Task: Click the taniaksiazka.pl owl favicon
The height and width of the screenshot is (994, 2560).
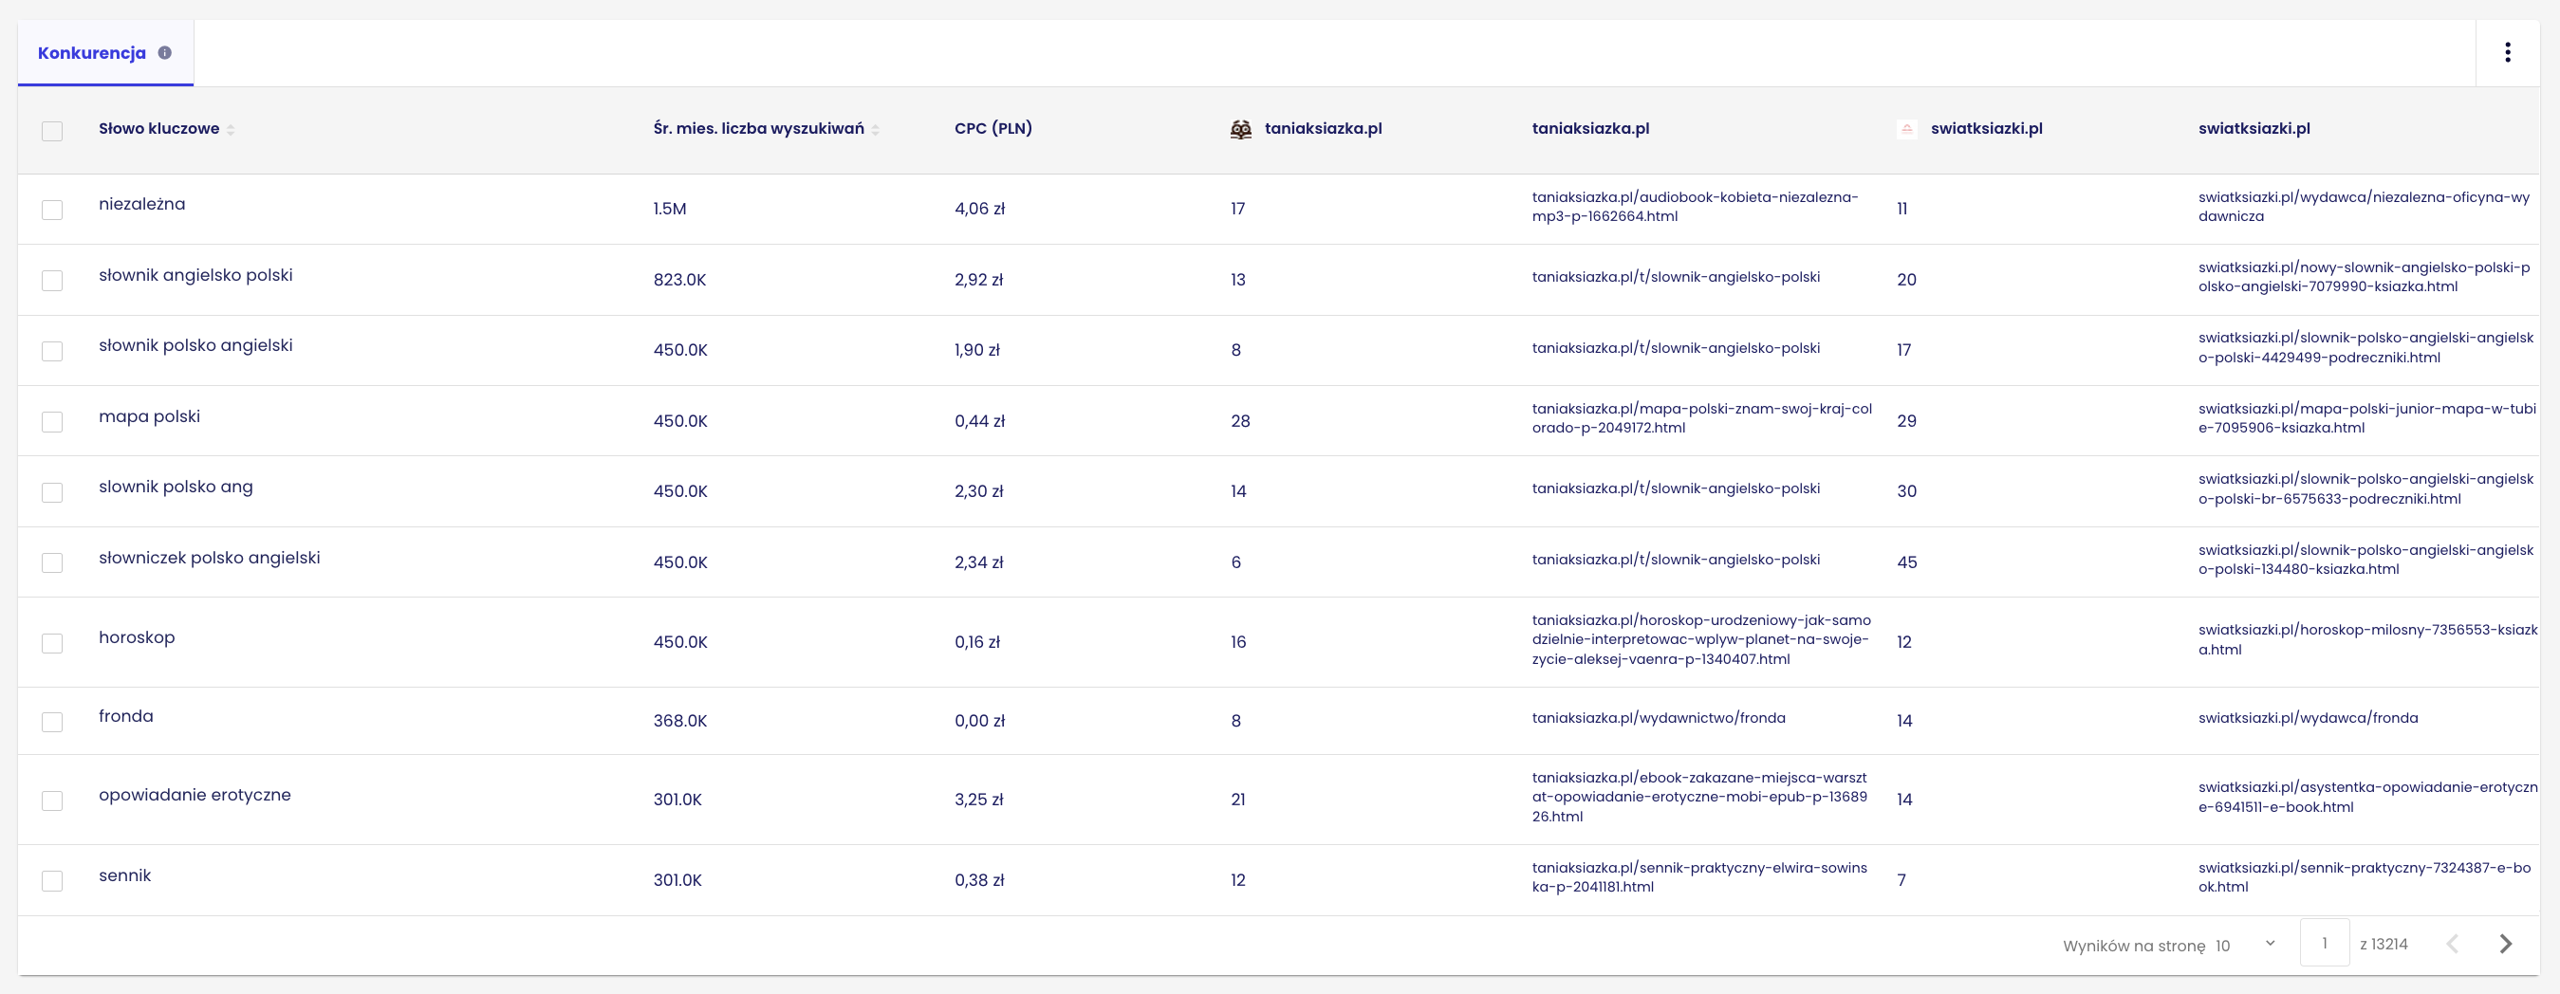Action: pos(1240,129)
